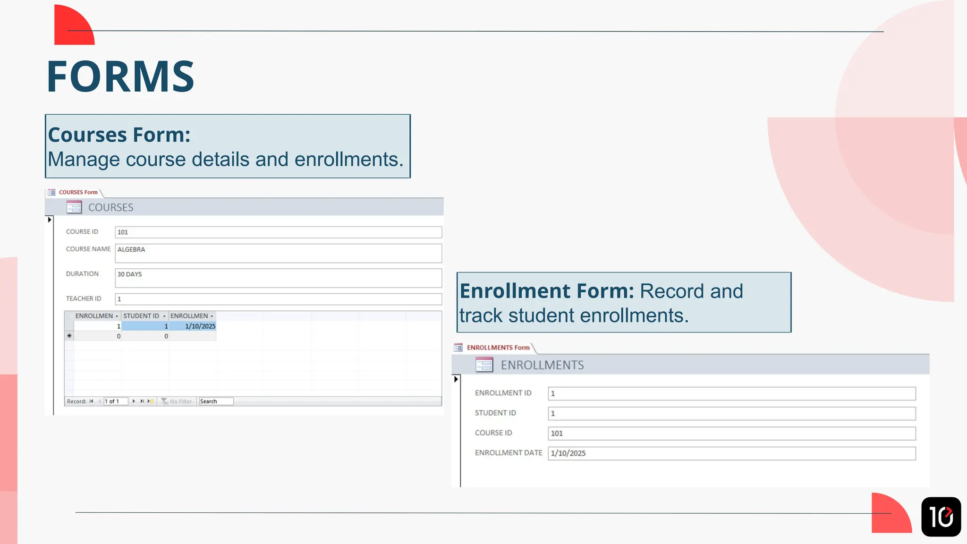Click the ENROLLMENTS form record selector arrow
Image resolution: width=967 pixels, height=544 pixels.
(x=456, y=379)
